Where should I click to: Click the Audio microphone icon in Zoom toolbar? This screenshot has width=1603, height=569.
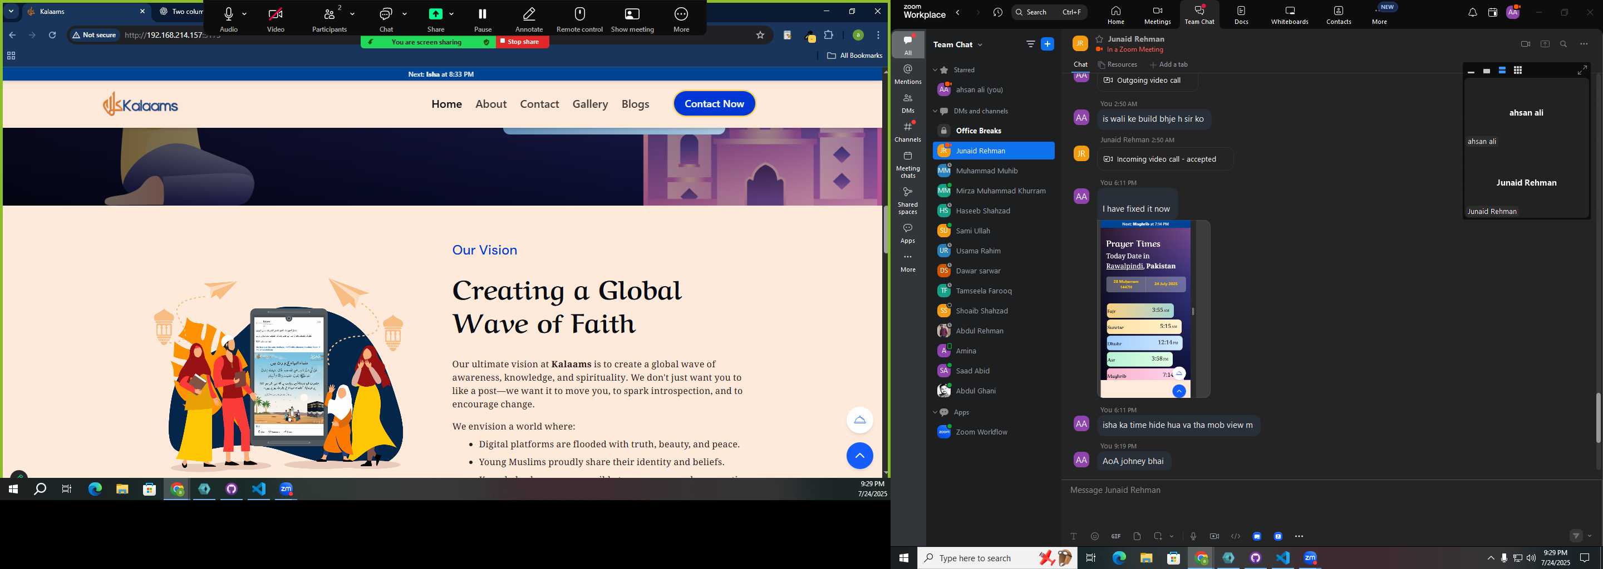coord(228,14)
